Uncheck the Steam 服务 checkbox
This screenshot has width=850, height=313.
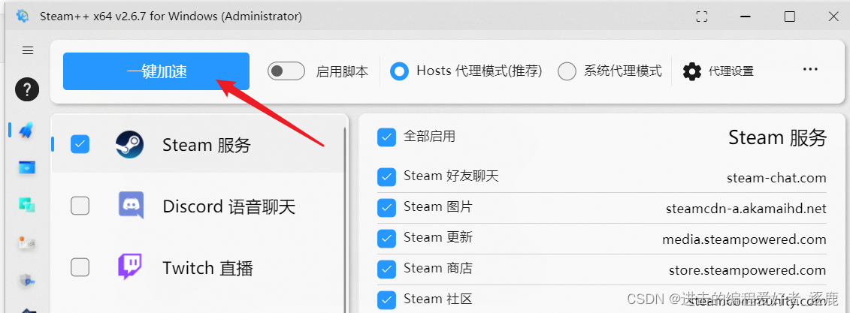coord(80,144)
